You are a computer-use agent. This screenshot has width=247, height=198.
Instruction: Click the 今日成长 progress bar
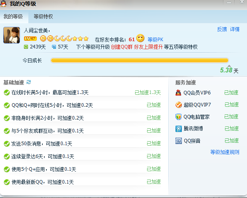coord(139,60)
